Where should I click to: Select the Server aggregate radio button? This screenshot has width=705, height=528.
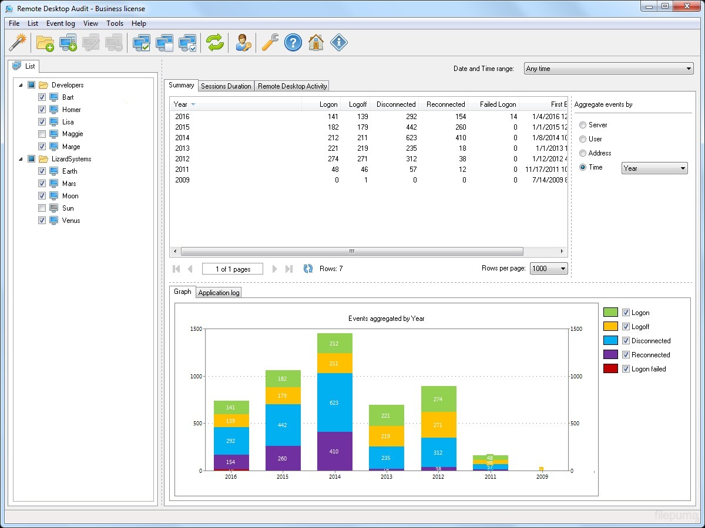[583, 125]
